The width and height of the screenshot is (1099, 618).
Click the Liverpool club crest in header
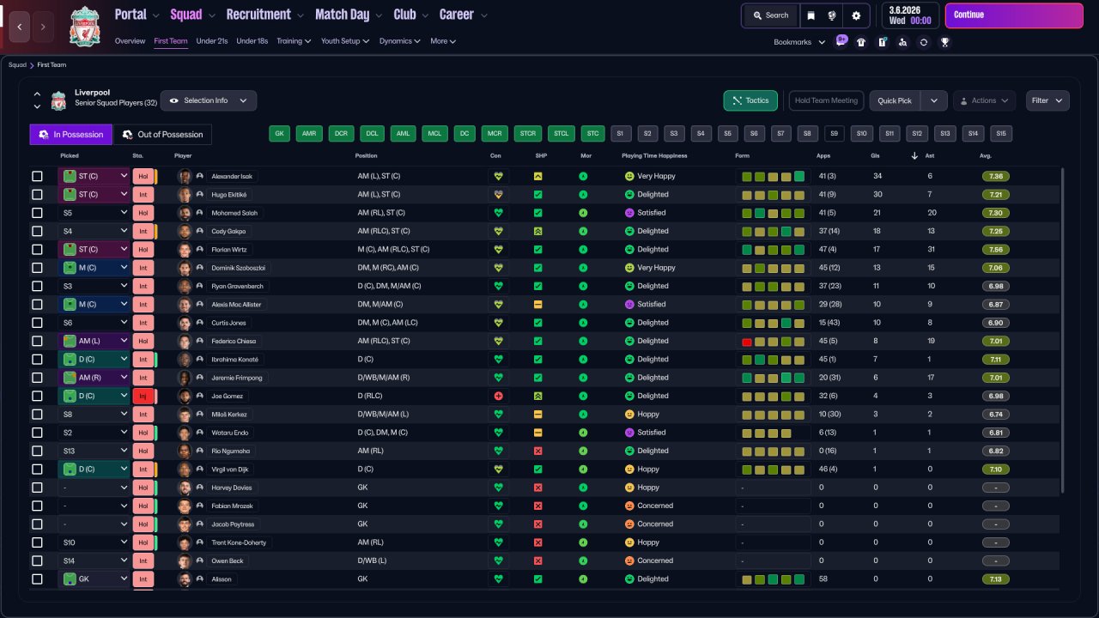click(x=84, y=26)
